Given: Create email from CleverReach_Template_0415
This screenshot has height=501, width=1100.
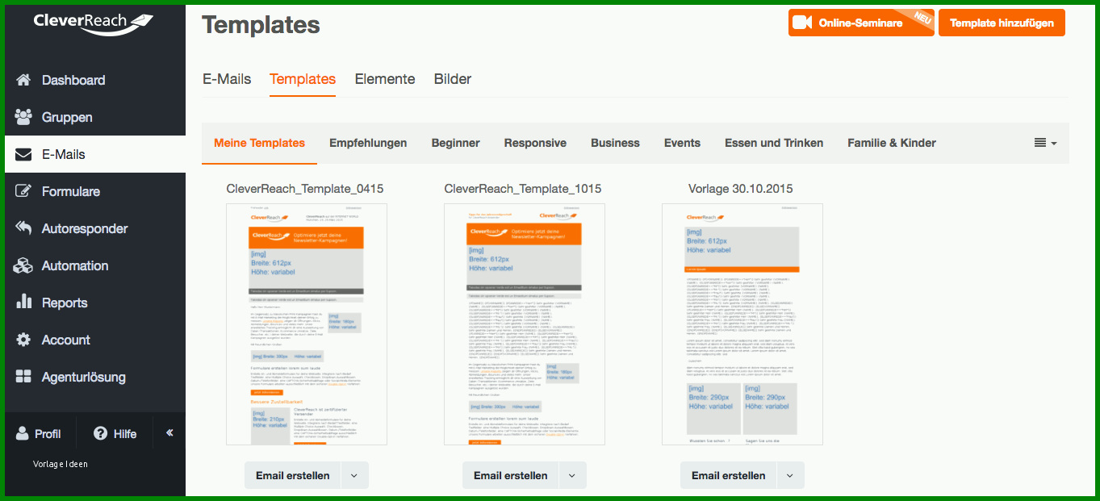Looking at the screenshot, I should pyautogui.click(x=293, y=476).
